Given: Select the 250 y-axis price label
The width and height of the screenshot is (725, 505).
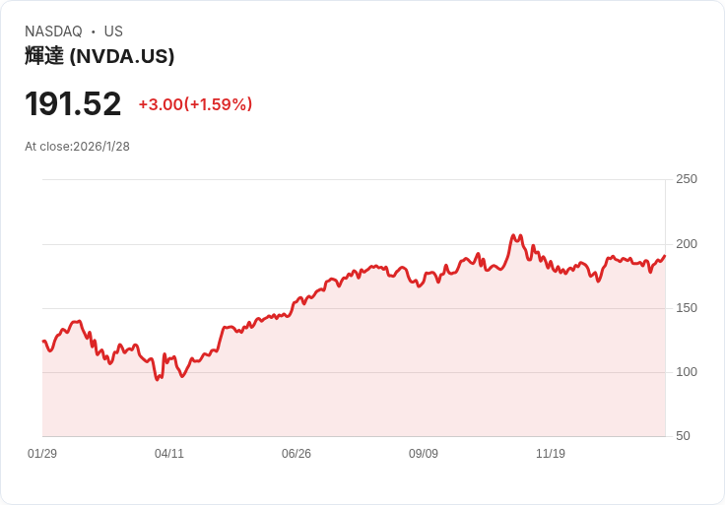Looking at the screenshot, I should point(687,179).
